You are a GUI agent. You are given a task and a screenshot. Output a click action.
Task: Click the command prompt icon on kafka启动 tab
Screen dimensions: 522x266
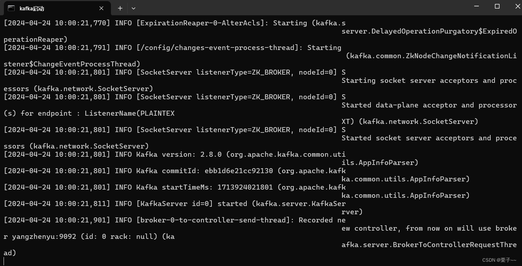[11, 8]
